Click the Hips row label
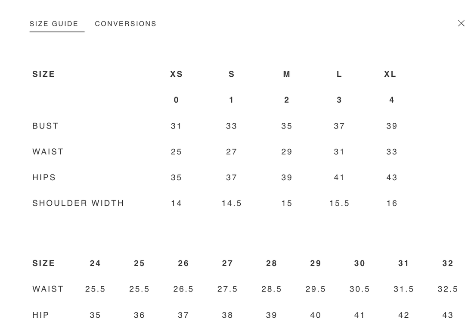This screenshot has height=335, width=465. pos(44,177)
